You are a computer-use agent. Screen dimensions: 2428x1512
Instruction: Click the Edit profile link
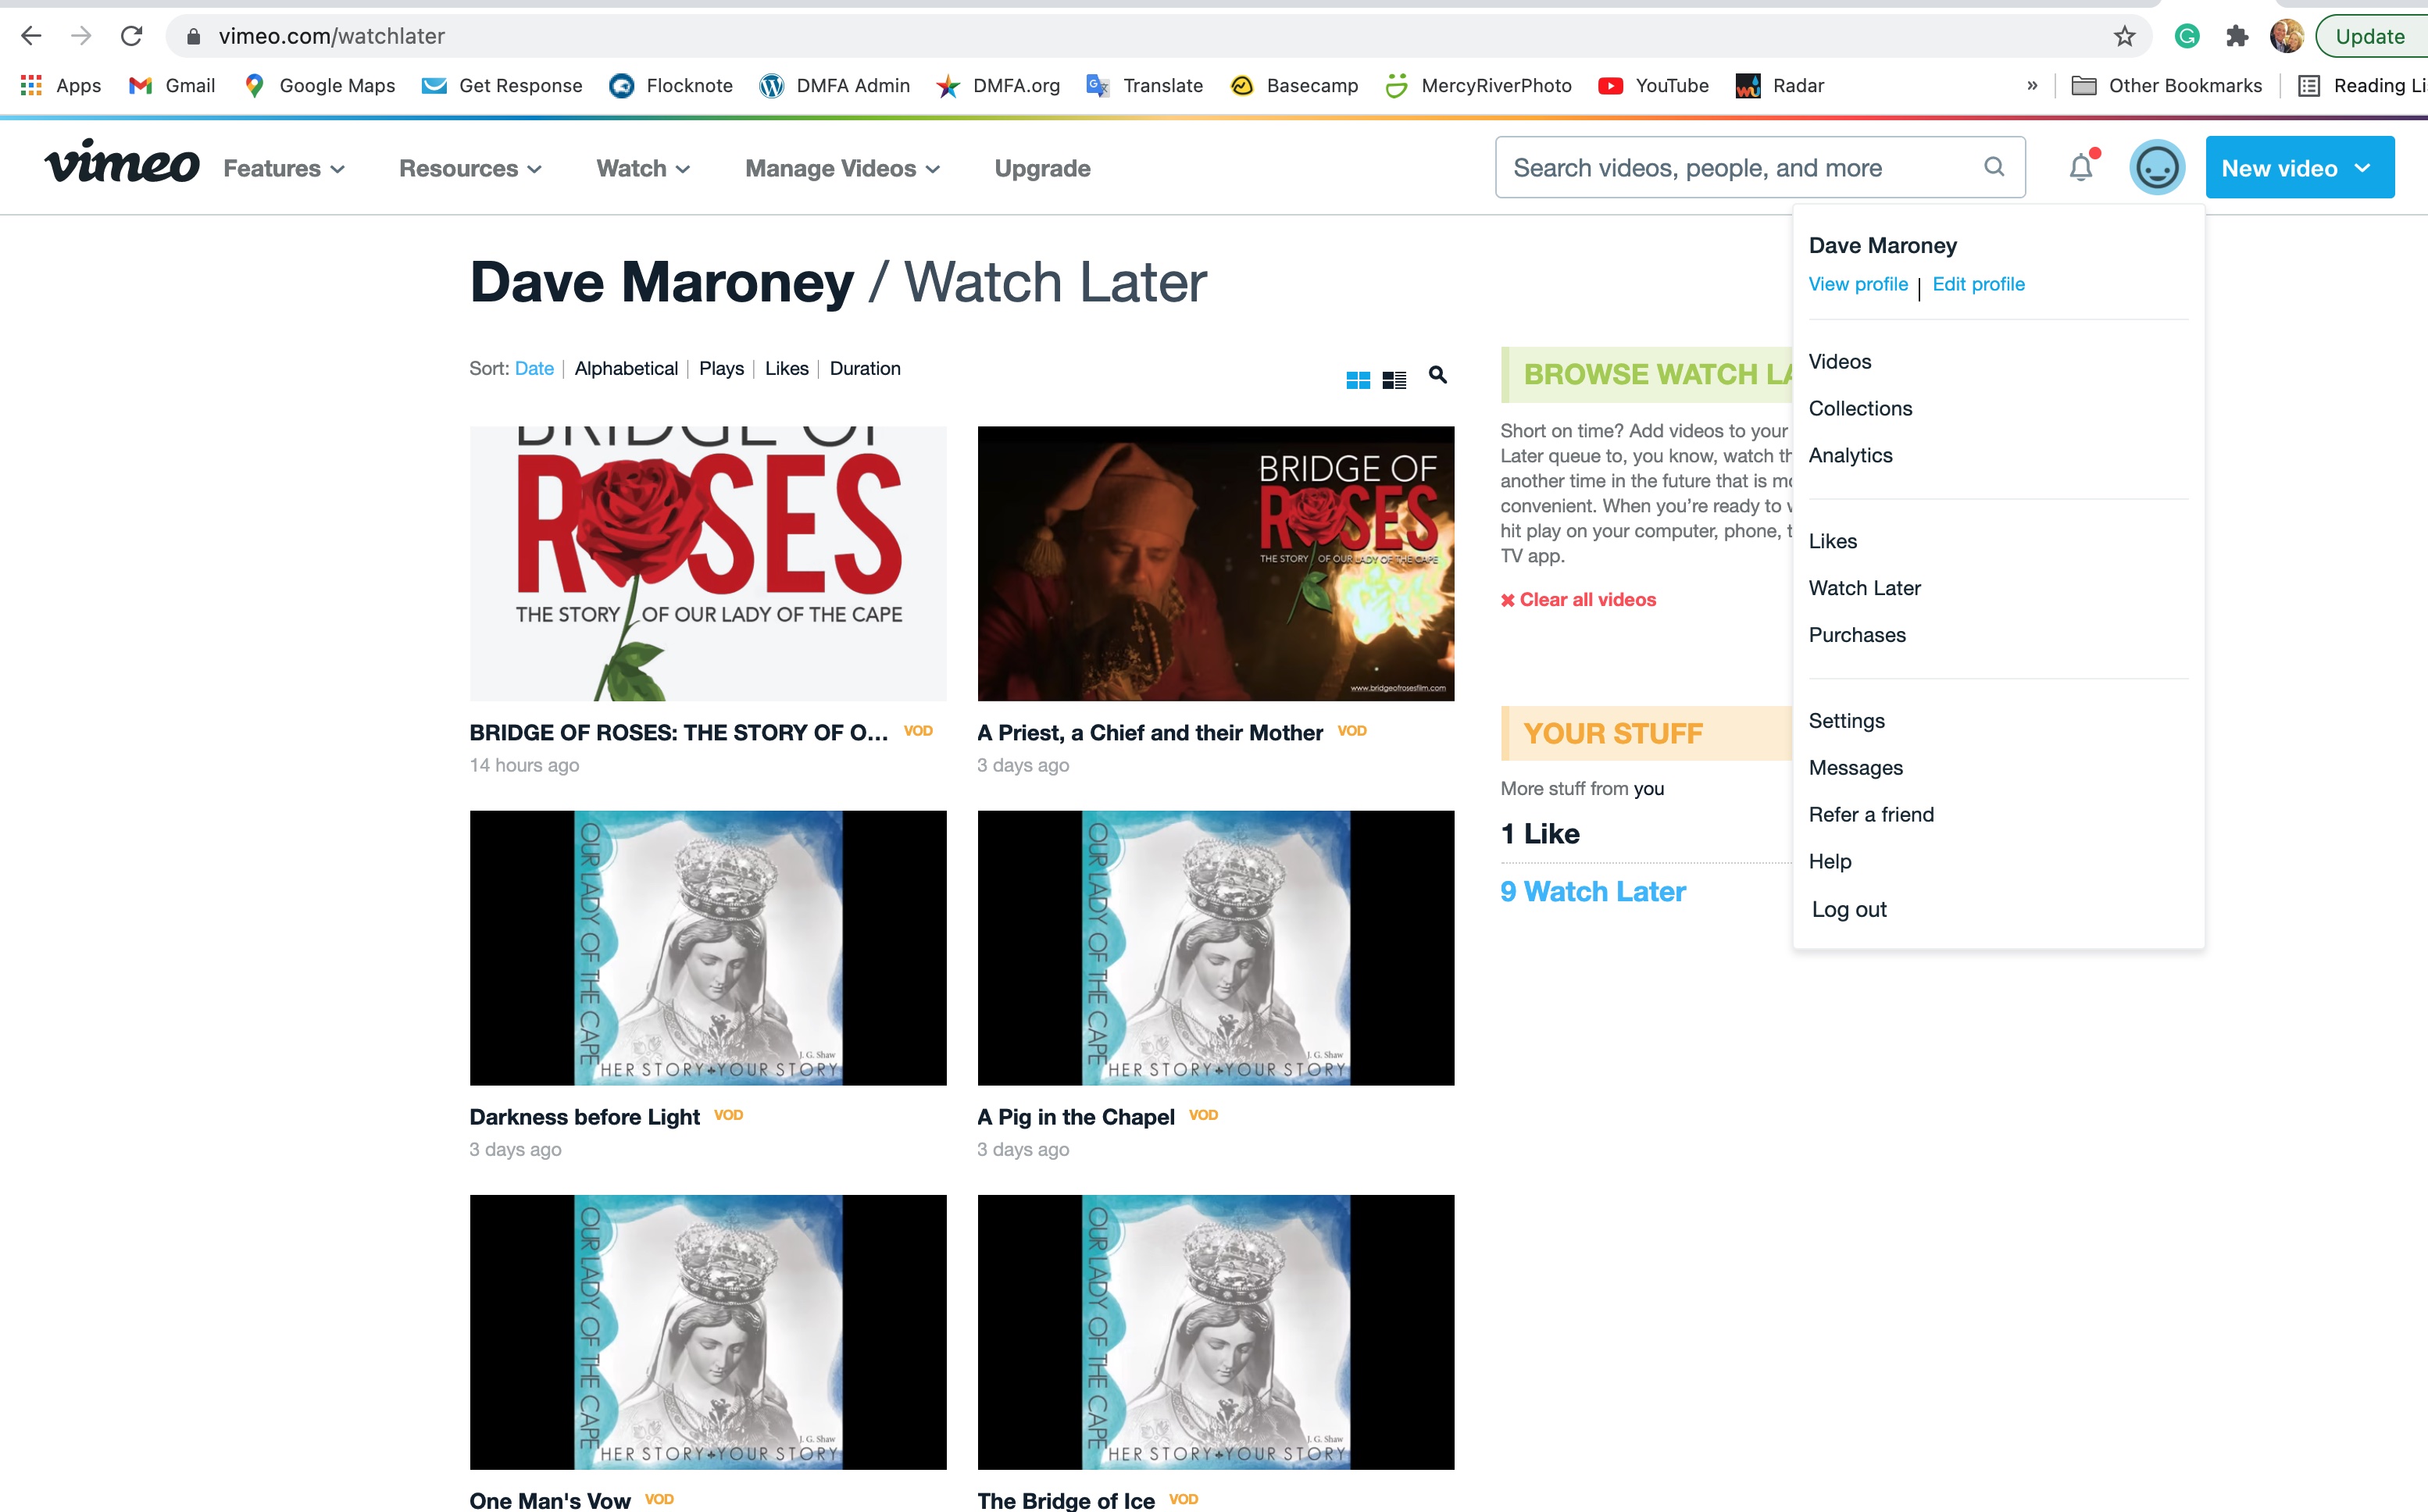[1978, 284]
